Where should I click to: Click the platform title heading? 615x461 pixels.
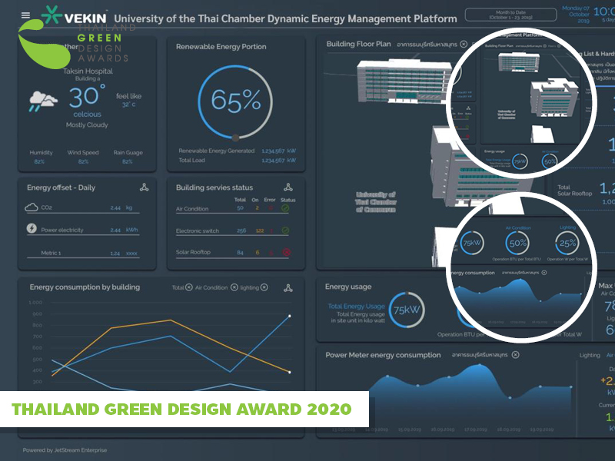tap(285, 18)
